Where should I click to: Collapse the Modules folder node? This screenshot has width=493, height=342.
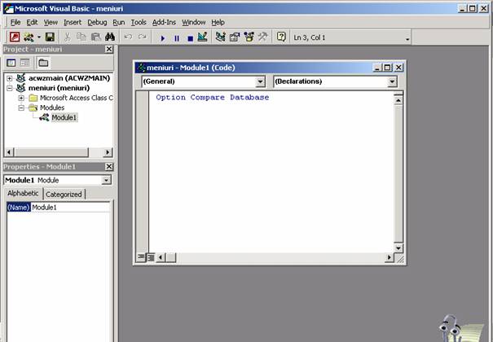pyautogui.click(x=21, y=107)
